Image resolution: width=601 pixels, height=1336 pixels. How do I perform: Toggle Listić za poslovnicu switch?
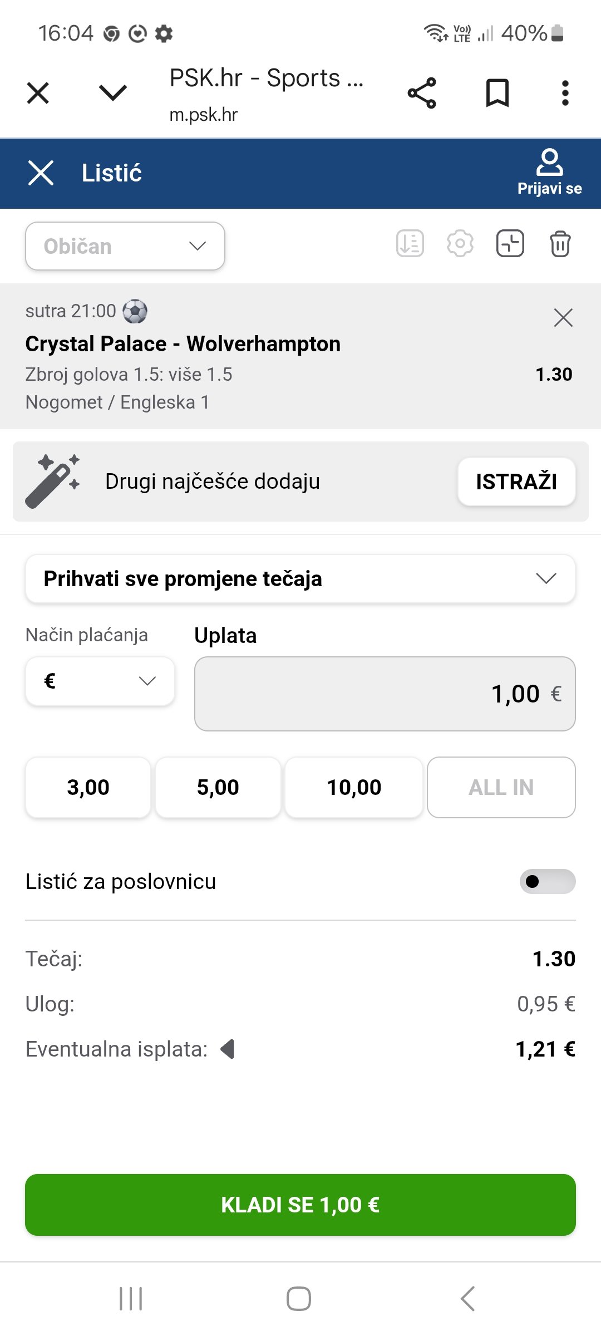point(548,881)
